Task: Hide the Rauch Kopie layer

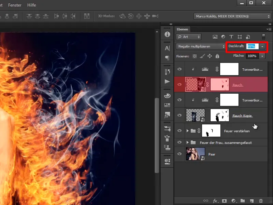Action: tap(179, 115)
